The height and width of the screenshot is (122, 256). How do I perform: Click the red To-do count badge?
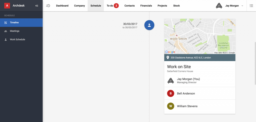point(116,6)
